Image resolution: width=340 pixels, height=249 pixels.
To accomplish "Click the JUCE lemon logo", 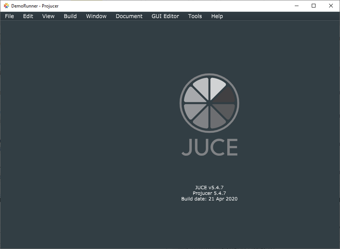I will coord(209,103).
